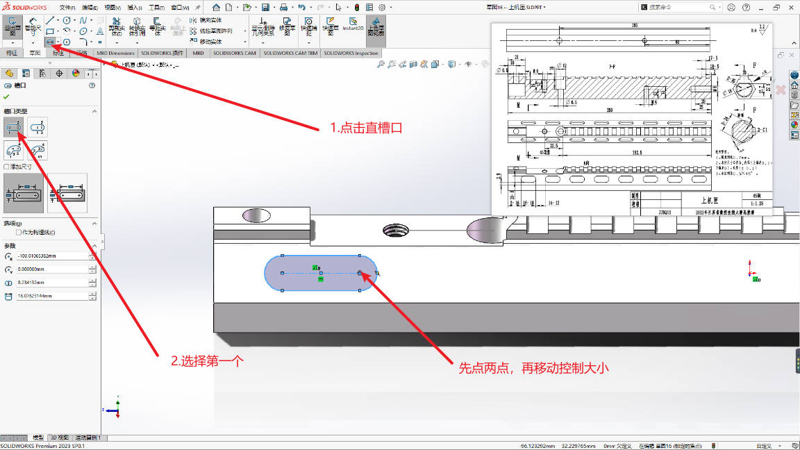Click the Linear Sketch Pattern button
The width and height of the screenshot is (800, 450).
tap(211, 31)
